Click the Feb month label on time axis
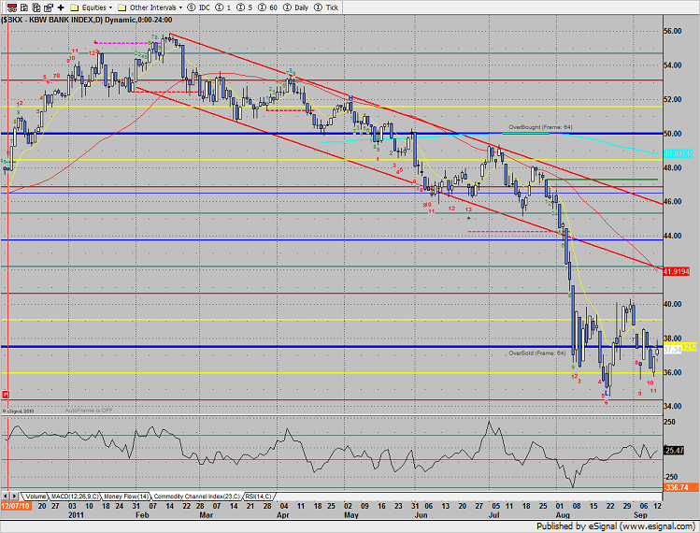 [142, 515]
